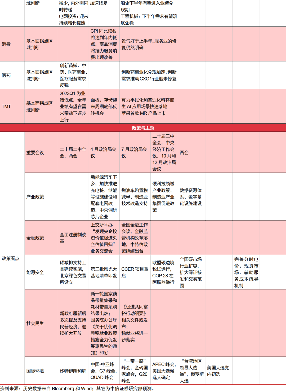The height and width of the screenshot is (392, 286).
Task: Click cell 创新药商业化兑现加速
Action: pos(149,75)
